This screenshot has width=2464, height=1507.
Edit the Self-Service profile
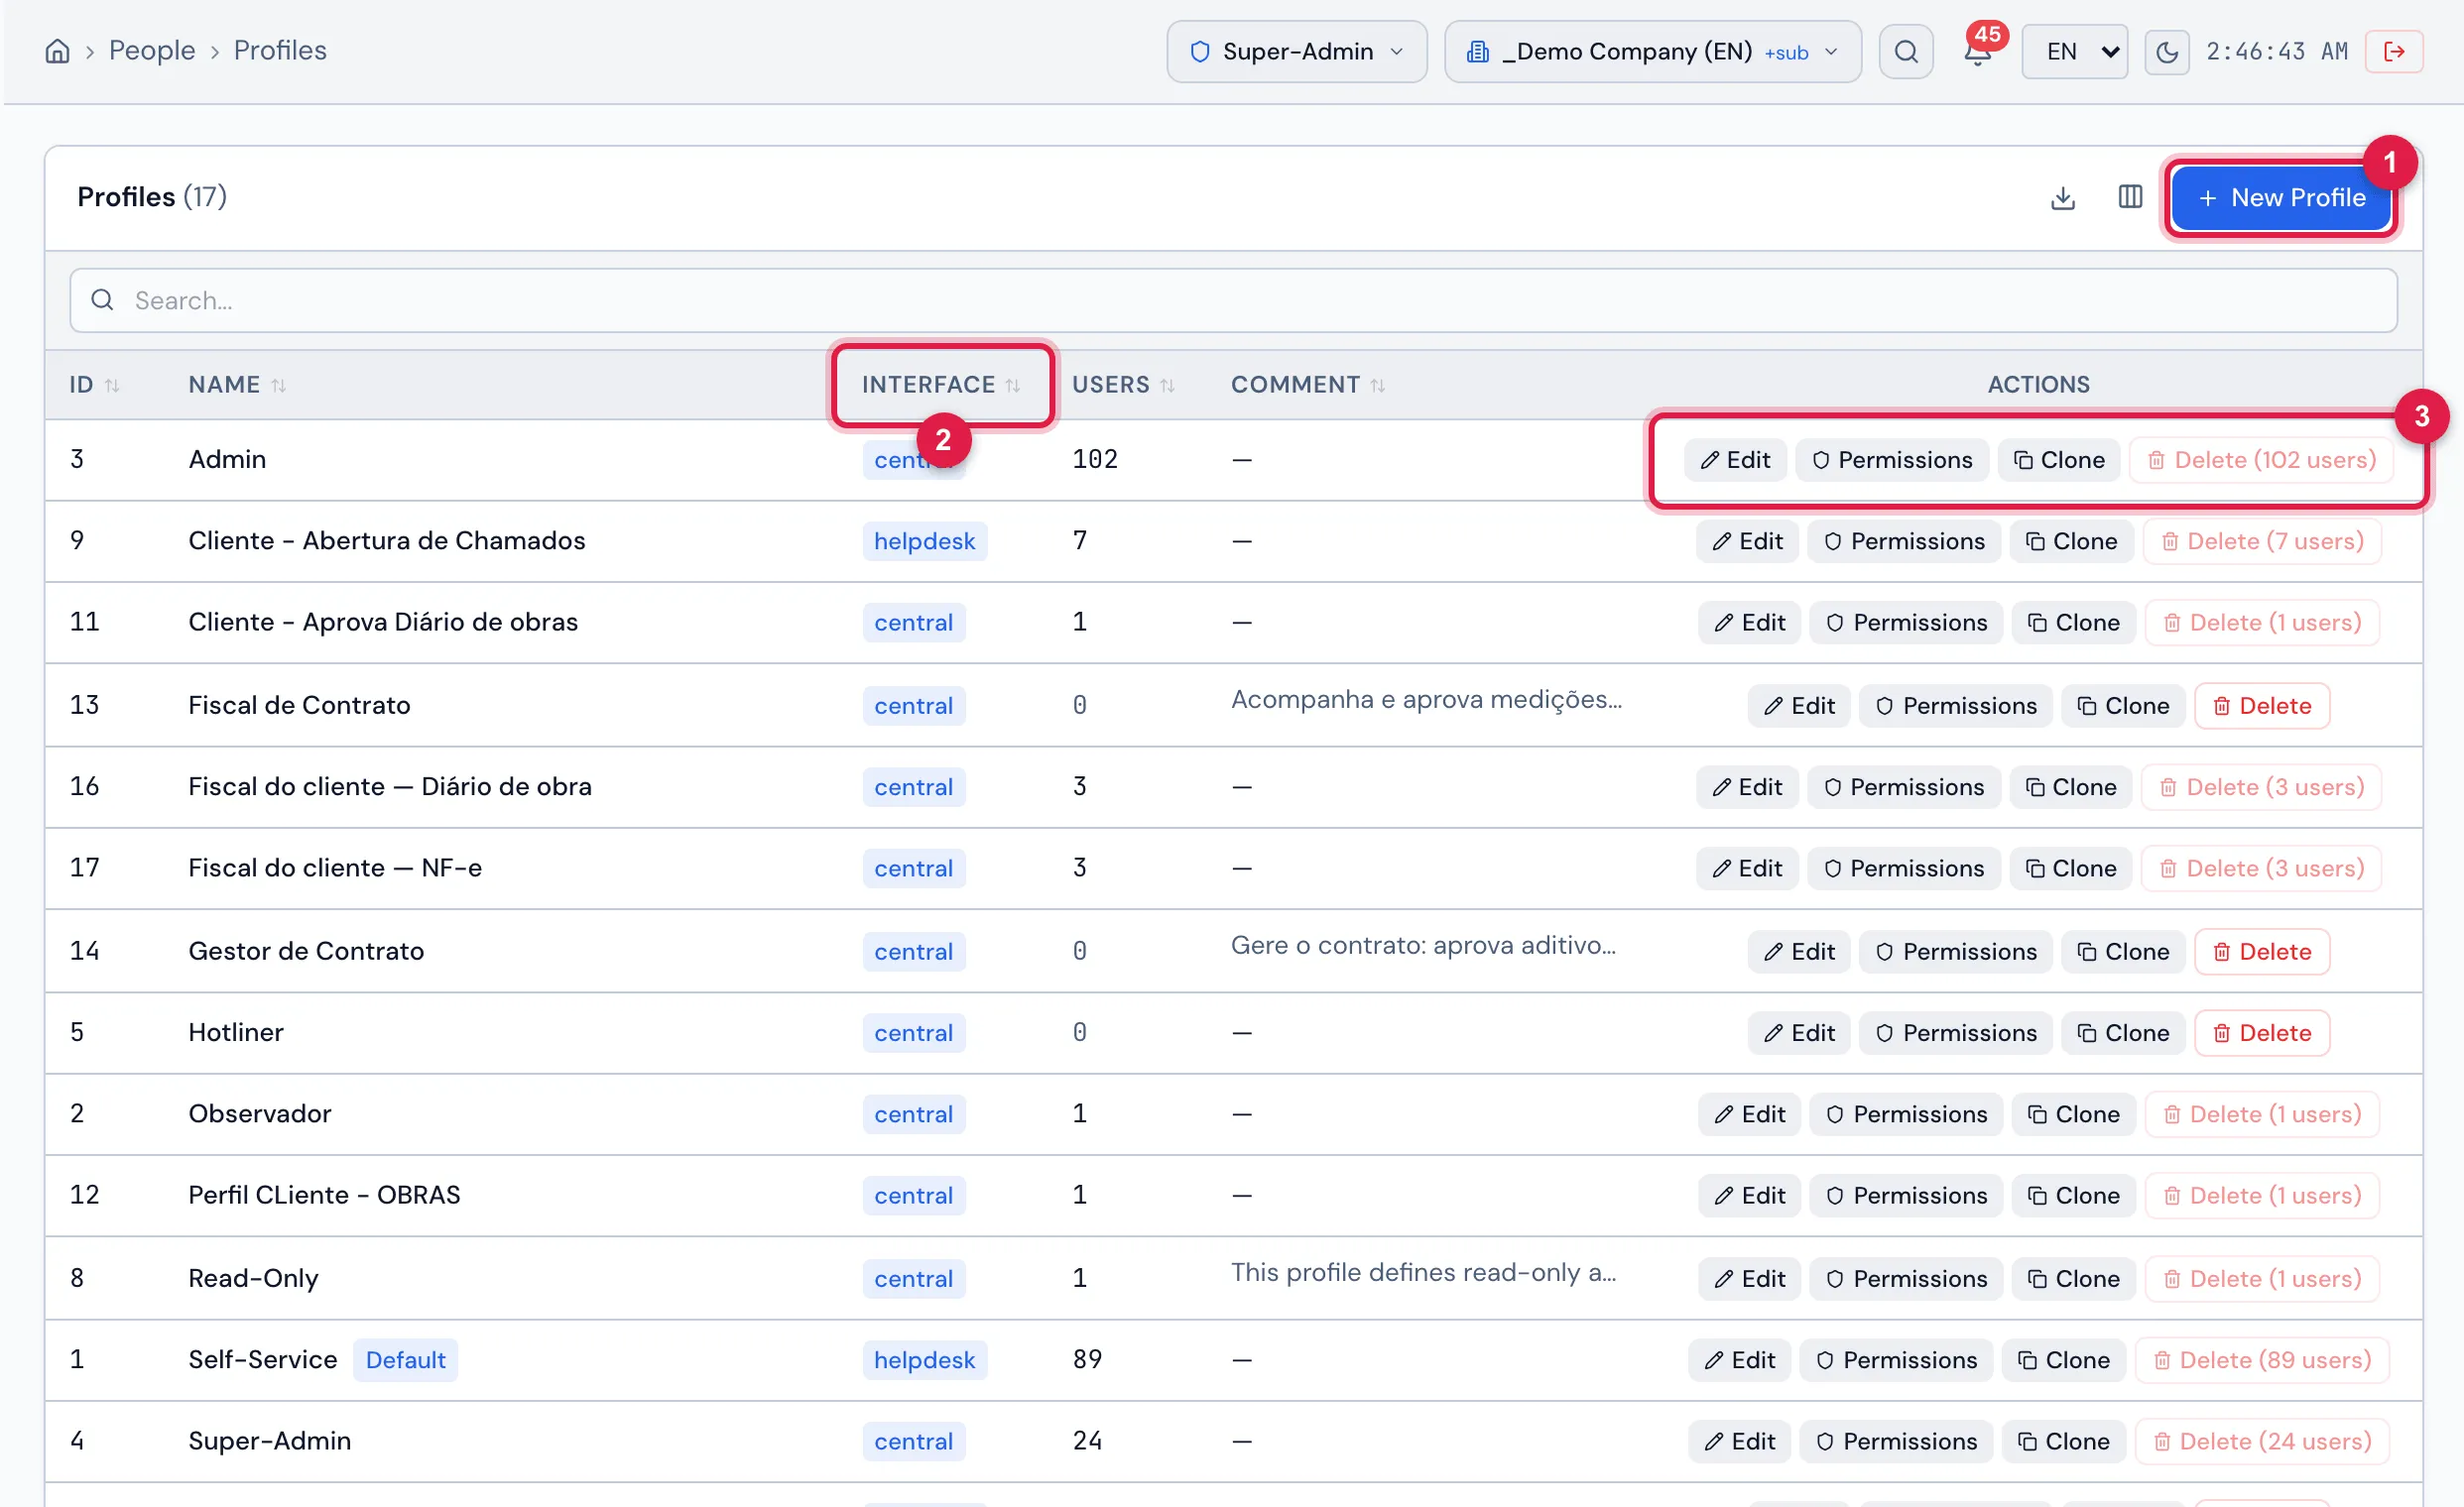1739,1360
